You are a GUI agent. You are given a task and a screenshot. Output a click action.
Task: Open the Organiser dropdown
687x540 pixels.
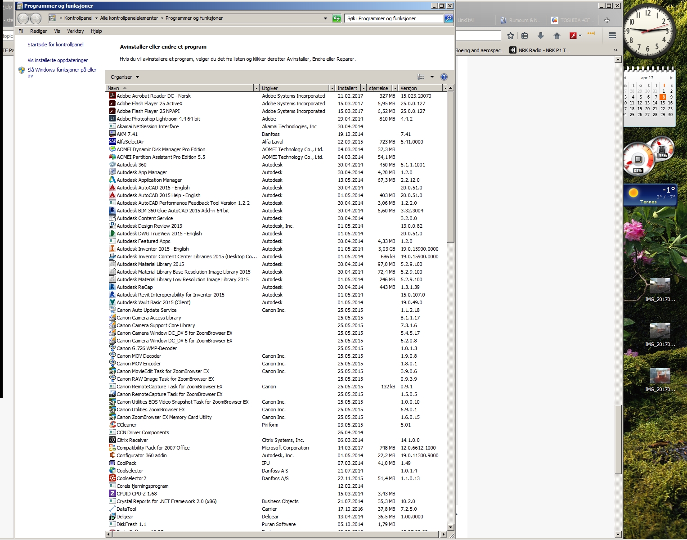(125, 77)
